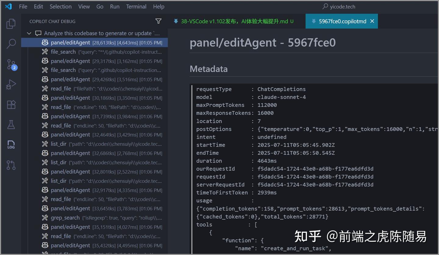Screen dimensions: 439x255
Task: Click the filter icon in Copilot Chat Debug
Action: click(x=158, y=21)
